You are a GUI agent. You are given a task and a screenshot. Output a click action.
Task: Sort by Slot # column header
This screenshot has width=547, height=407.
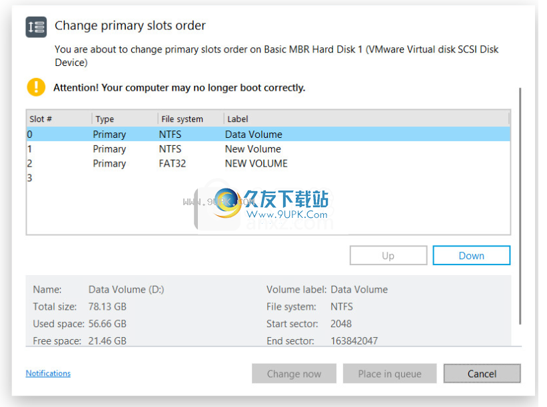pyautogui.click(x=59, y=119)
